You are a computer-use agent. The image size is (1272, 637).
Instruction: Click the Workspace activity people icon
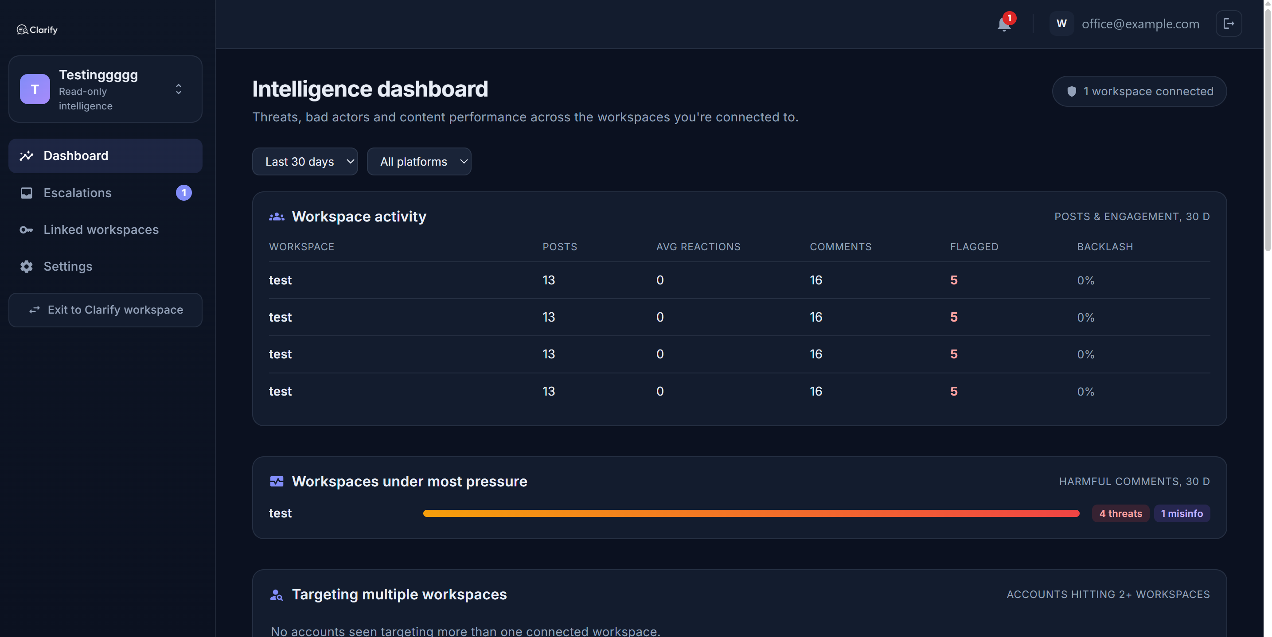point(277,217)
